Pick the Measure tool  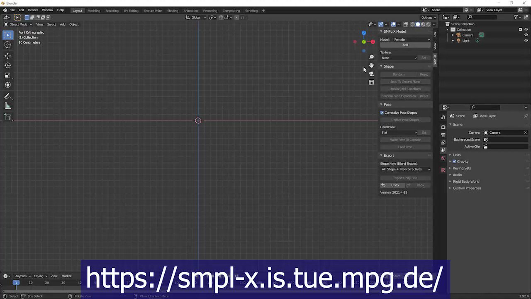8,106
